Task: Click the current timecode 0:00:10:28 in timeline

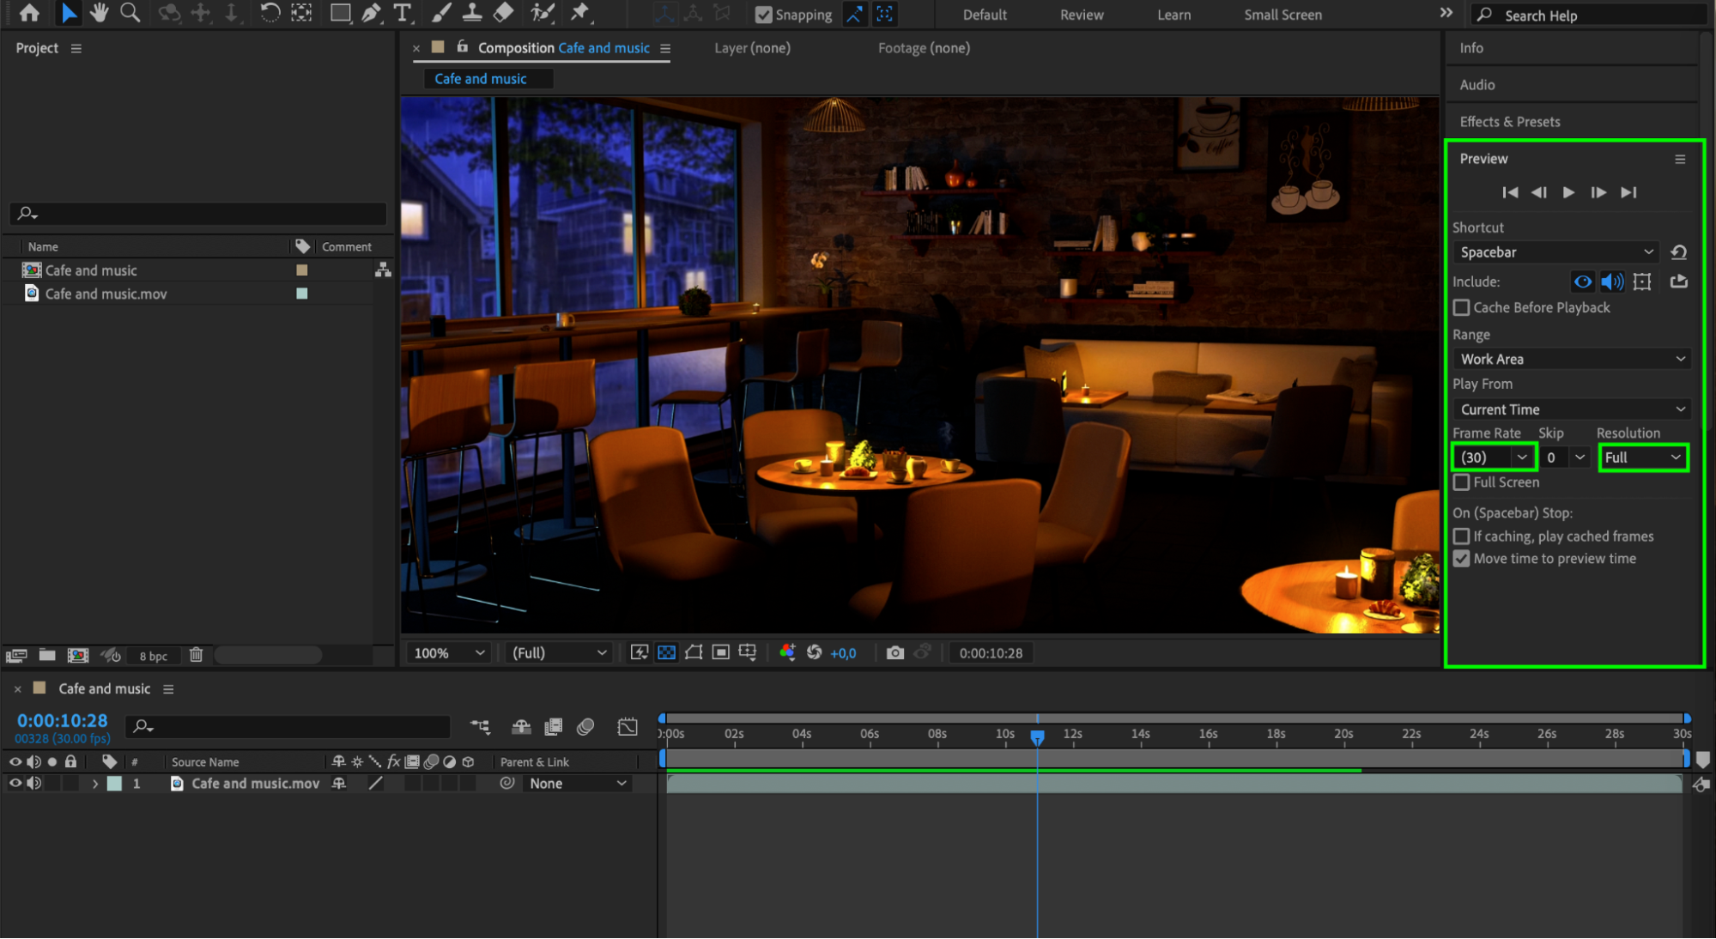Action: (62, 721)
